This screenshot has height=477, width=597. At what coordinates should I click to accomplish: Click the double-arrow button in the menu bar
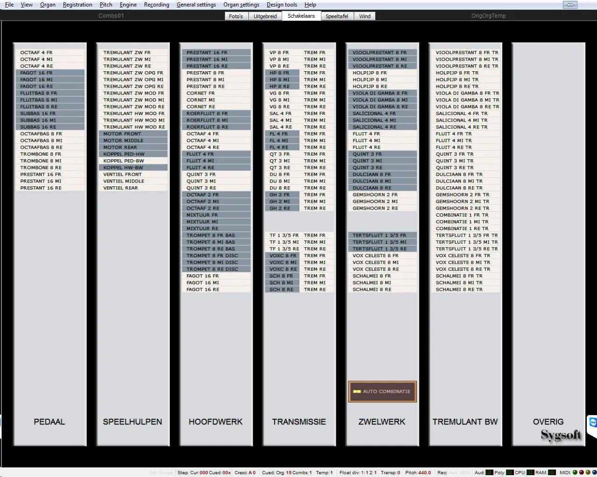click(570, 5)
